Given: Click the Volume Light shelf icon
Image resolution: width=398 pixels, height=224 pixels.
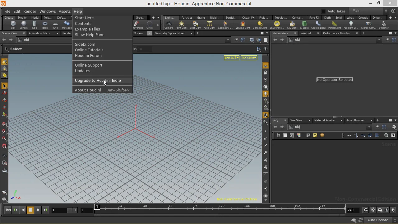Looking at the screenshot, I should (x=243, y=25).
